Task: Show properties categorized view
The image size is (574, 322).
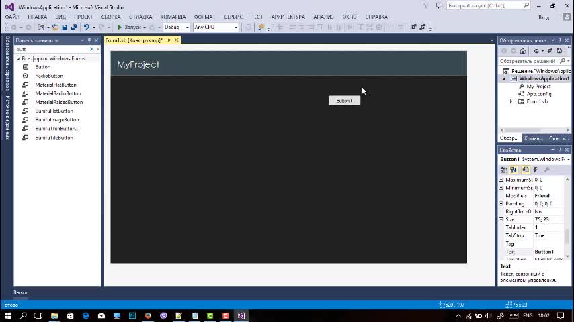Action: coord(503,170)
